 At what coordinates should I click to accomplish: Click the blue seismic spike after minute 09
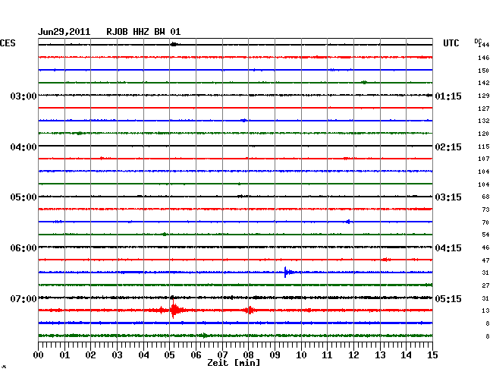click(x=287, y=272)
